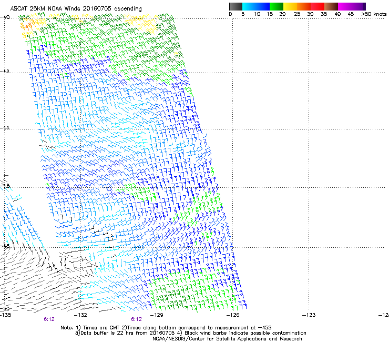Click the longitude label '-123'
The height and width of the screenshot is (342, 389).
pos(309,315)
